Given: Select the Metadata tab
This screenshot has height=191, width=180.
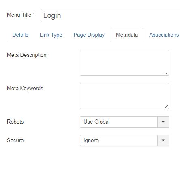Looking at the screenshot, I should click(x=127, y=35).
